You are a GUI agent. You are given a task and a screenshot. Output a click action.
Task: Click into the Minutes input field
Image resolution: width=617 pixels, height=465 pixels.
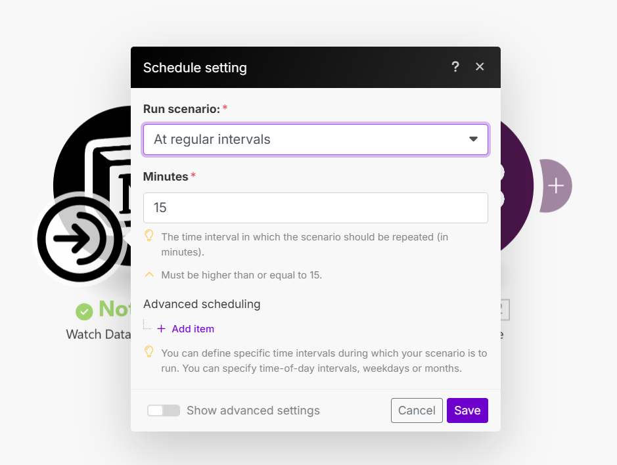click(315, 208)
